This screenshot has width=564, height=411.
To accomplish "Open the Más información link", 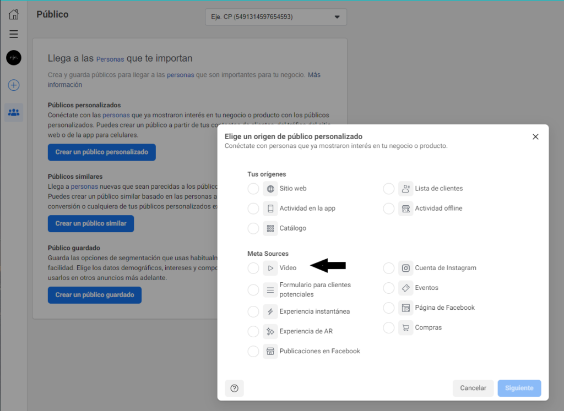I will coord(314,75).
